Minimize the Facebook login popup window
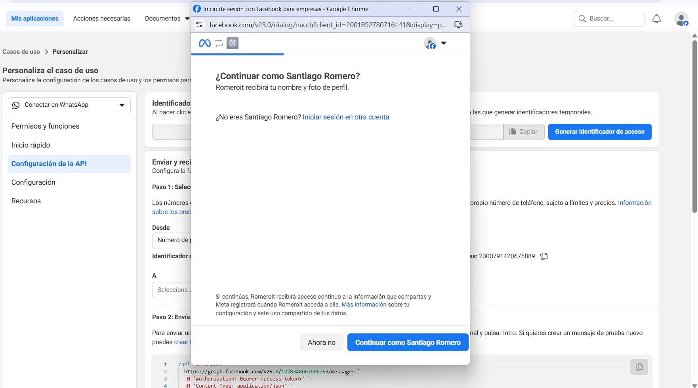 coord(414,9)
